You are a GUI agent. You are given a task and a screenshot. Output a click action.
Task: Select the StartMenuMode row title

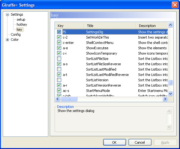pos(98,91)
